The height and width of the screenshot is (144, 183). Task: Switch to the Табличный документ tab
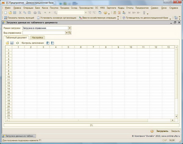[x=16, y=37]
